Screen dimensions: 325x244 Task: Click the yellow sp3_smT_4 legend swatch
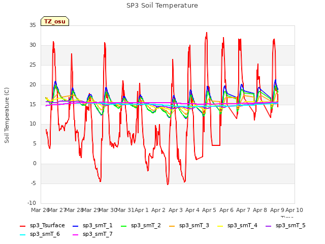pyautogui.click(x=220, y=226)
